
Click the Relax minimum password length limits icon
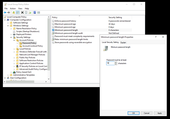point(53,39)
